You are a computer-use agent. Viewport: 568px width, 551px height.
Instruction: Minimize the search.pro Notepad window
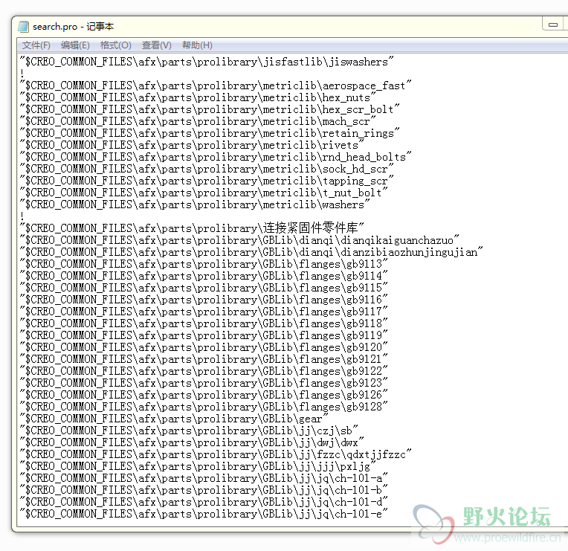pyautogui.click(x=553, y=25)
